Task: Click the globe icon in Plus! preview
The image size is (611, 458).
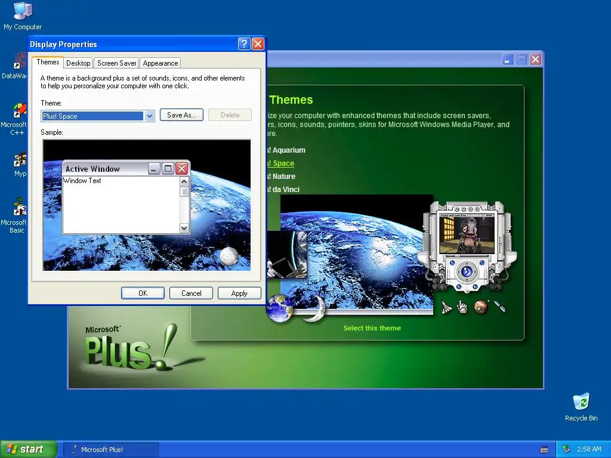Action: (x=279, y=308)
